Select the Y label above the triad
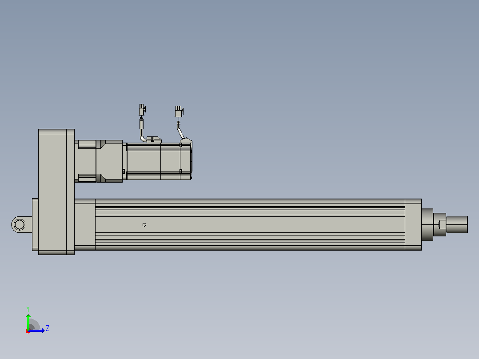The image size is (479, 359). (x=28, y=309)
